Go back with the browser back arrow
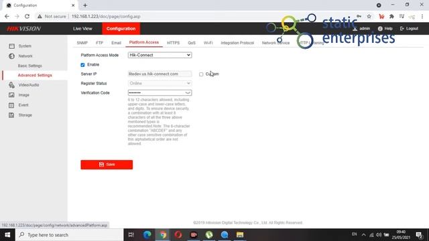Screen dimensions: 429x241 pos(7,16)
